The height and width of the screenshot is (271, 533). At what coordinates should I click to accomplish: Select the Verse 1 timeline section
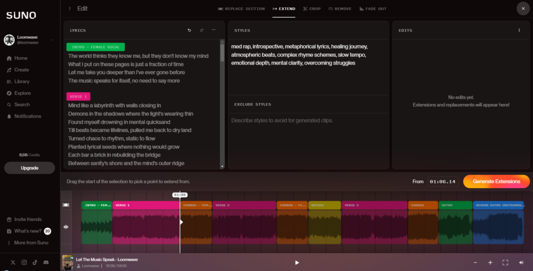point(146,205)
